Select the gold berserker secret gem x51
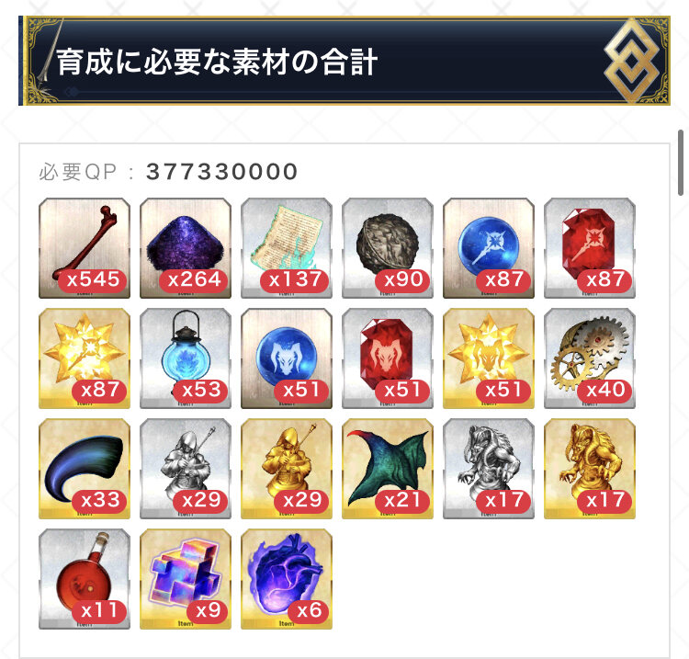The width and height of the screenshot is (689, 659). pos(489,358)
